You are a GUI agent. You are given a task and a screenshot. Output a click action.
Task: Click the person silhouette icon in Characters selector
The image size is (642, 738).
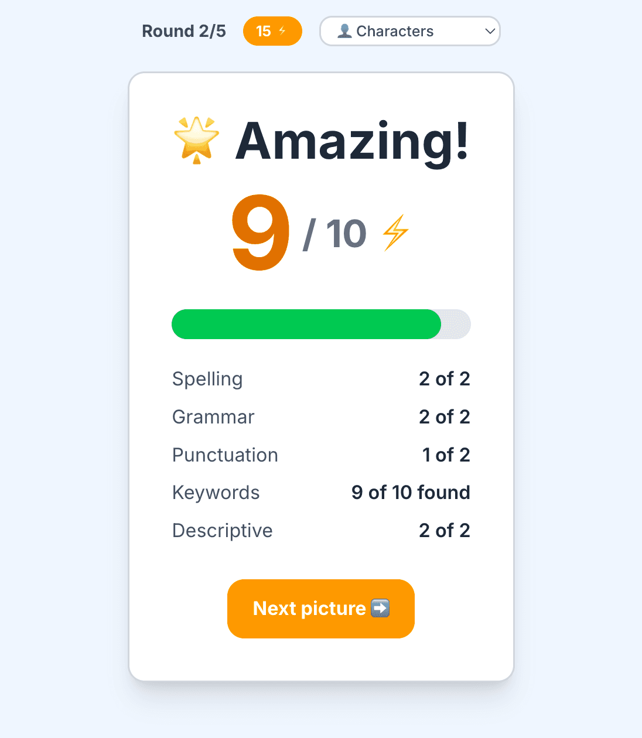[345, 31]
